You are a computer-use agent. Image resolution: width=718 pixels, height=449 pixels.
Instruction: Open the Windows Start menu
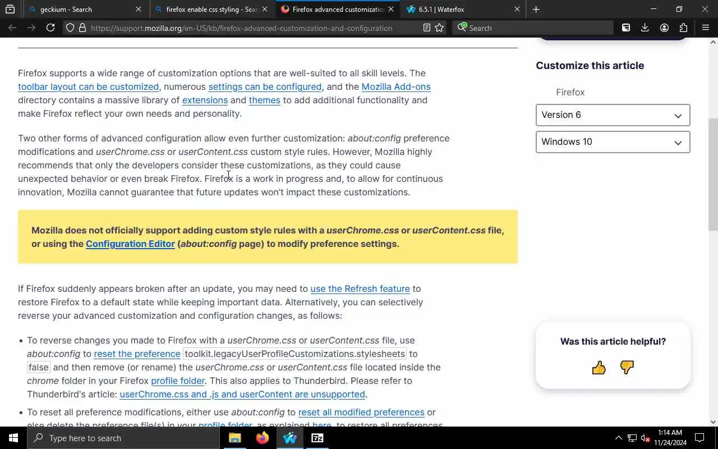pos(13,438)
